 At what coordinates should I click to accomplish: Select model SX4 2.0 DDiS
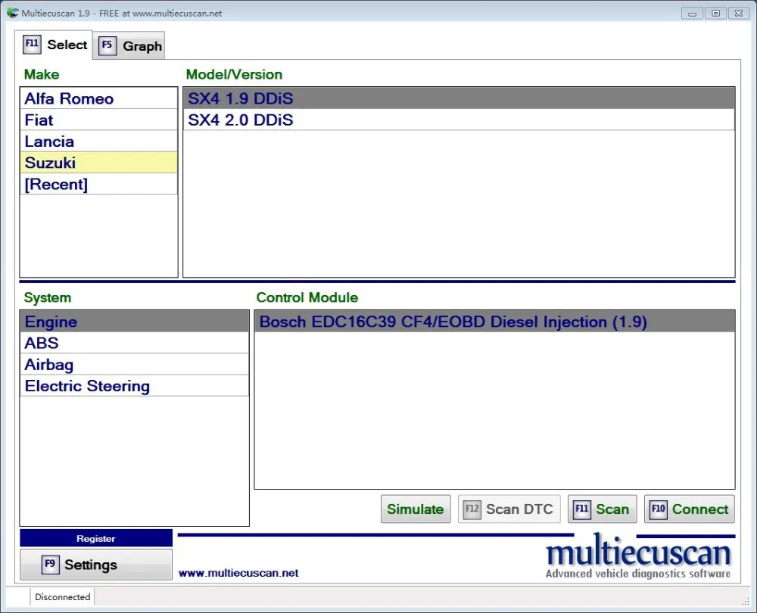point(459,120)
